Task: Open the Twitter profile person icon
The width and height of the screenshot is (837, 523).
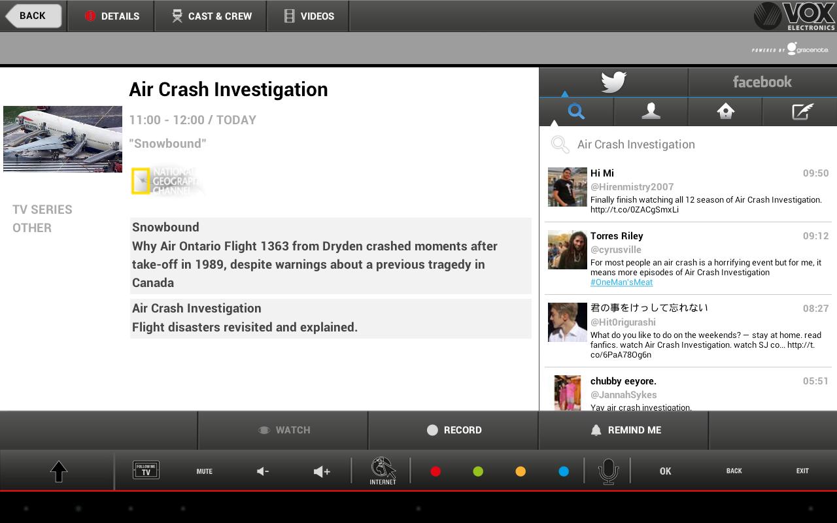Action: pos(651,112)
